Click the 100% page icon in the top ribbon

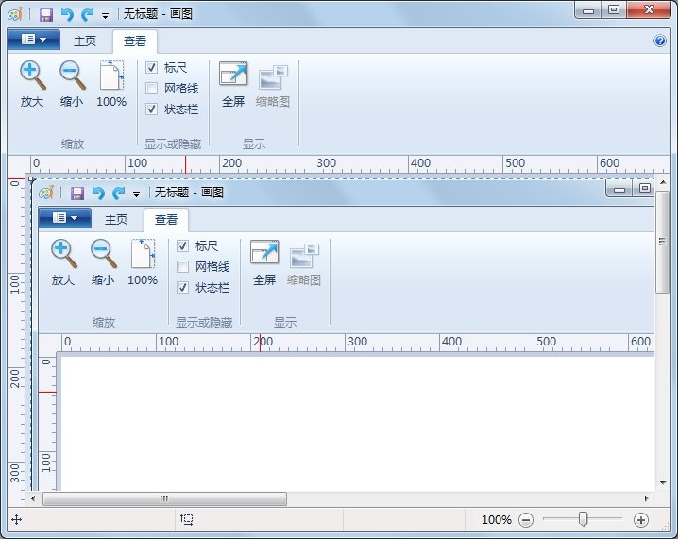111,84
